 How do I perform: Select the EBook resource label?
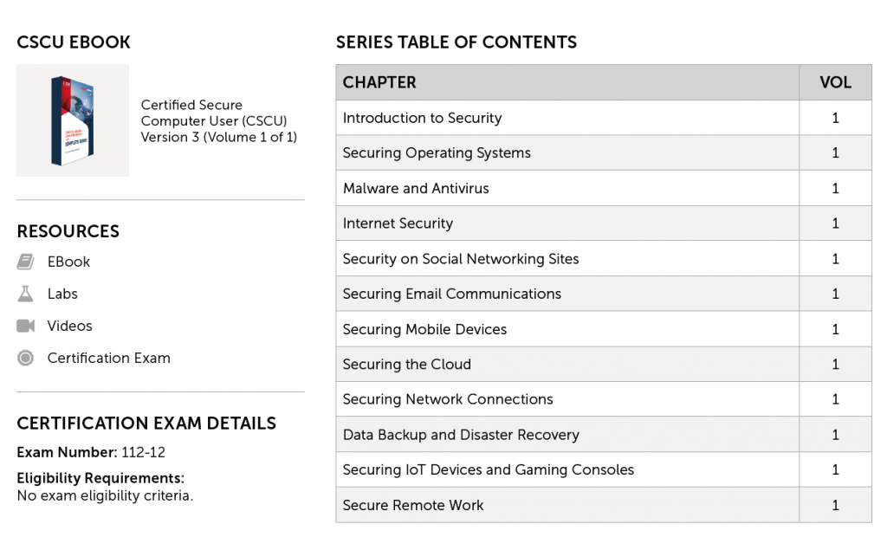[68, 262]
